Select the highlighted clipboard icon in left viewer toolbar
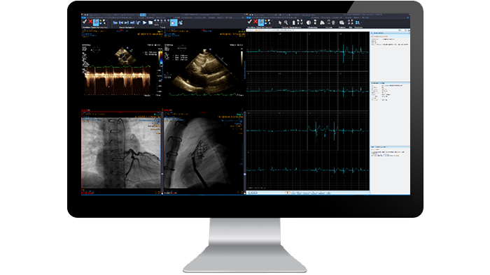The width and height of the screenshot is (490, 275). [96, 22]
